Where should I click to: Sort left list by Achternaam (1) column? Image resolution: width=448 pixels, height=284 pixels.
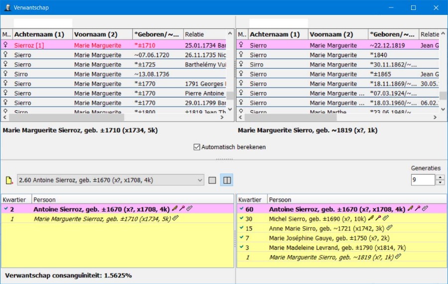pos(42,34)
